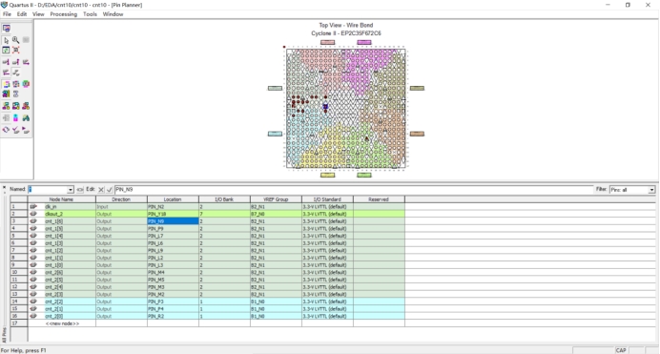The image size is (660, 354).
Task: Click the cyan I/O bank swatch beside chip
Action: (275, 134)
